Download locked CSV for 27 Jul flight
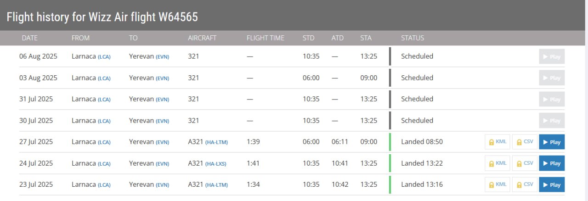 click(525, 142)
